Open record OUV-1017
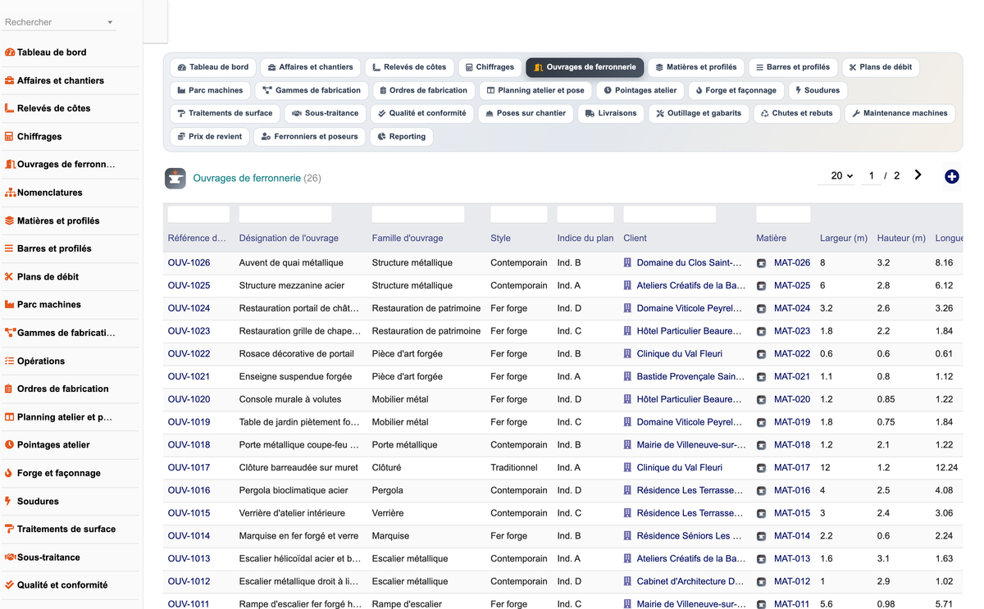Viewport: 984px width, 609px height. [189, 468]
